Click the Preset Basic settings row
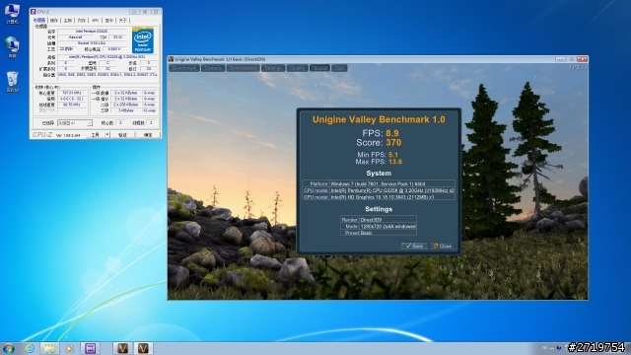Viewport: 631px width, 355px height. pos(379,233)
